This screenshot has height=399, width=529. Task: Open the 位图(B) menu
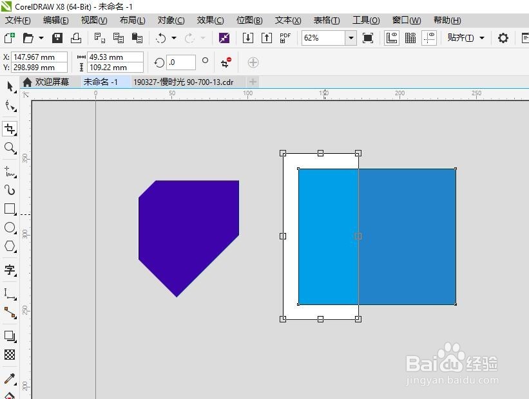249,20
